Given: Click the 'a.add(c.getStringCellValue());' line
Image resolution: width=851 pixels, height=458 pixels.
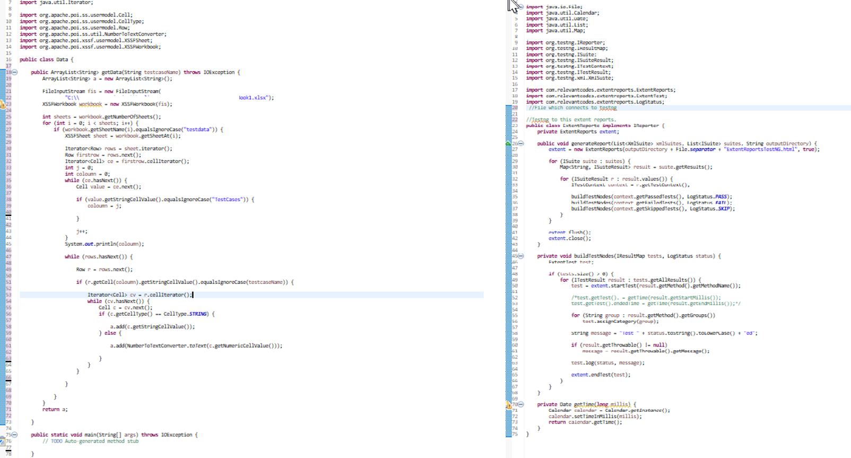Looking at the screenshot, I should click(152, 327).
